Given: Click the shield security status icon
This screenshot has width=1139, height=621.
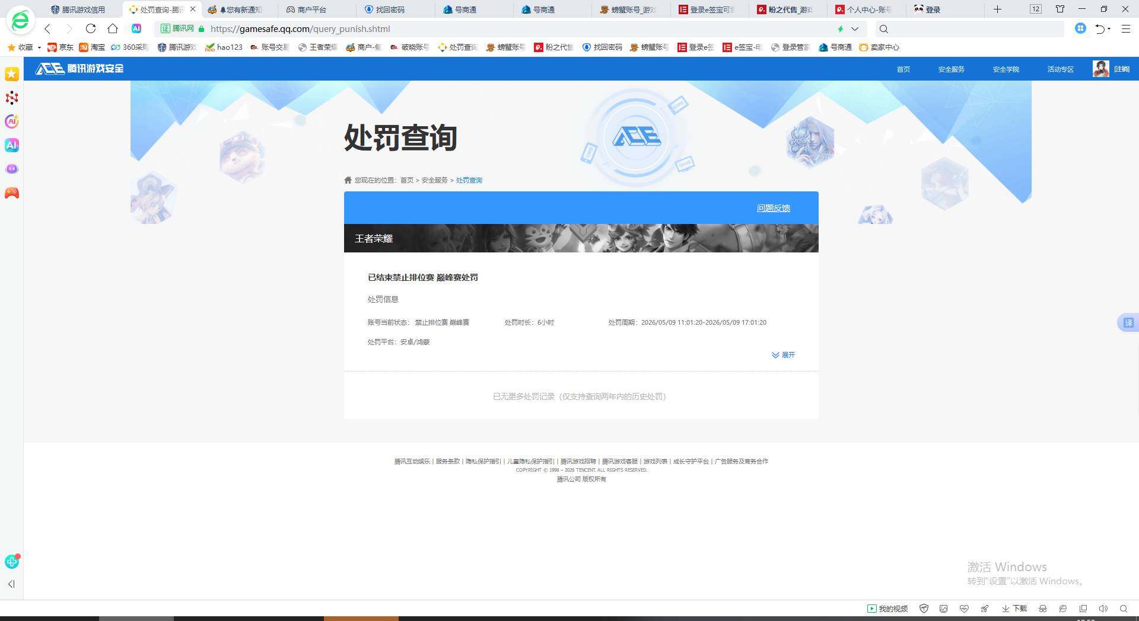Looking at the screenshot, I should click(x=924, y=609).
